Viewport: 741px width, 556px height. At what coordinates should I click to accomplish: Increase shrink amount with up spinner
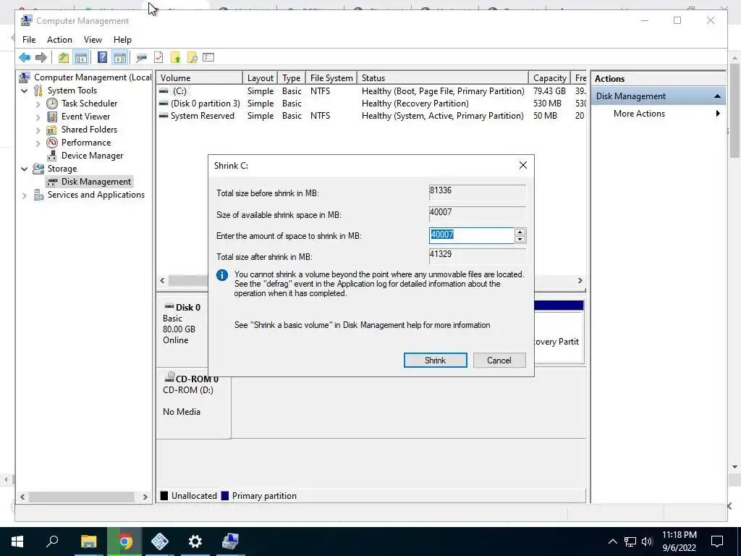520,232
